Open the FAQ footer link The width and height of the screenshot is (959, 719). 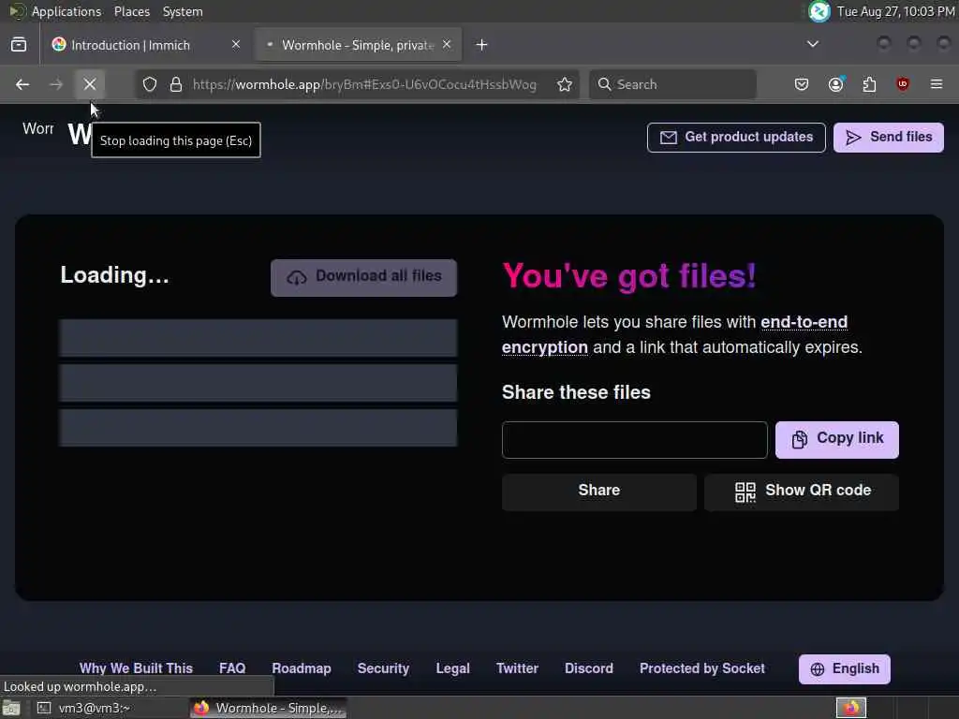[232, 668]
